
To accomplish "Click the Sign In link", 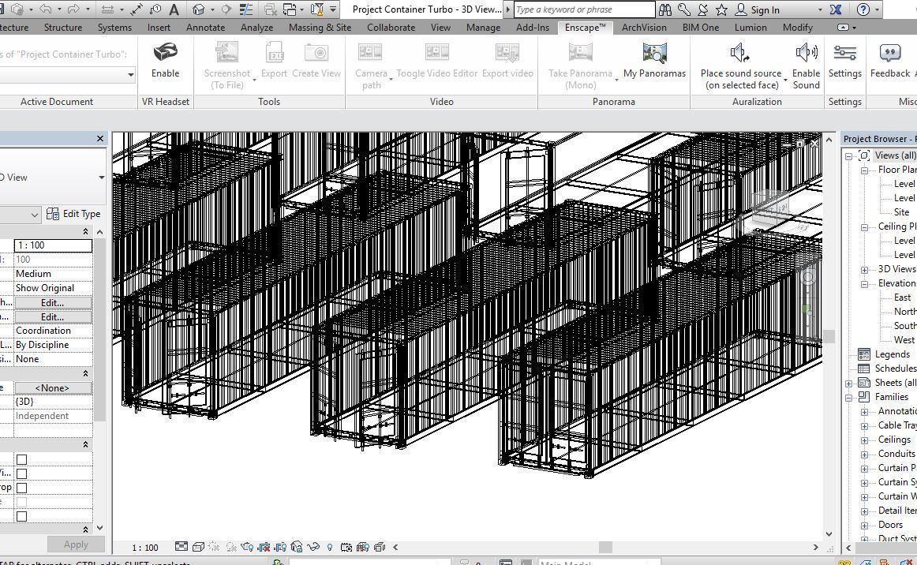I will pyautogui.click(x=764, y=9).
